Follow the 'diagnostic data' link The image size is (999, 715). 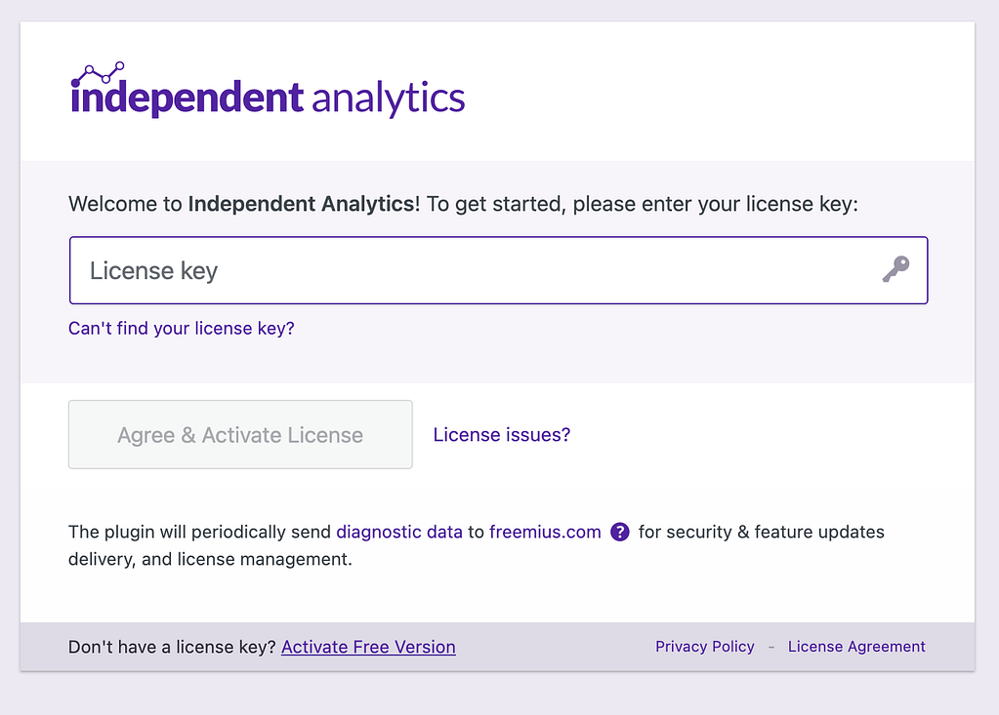(398, 533)
